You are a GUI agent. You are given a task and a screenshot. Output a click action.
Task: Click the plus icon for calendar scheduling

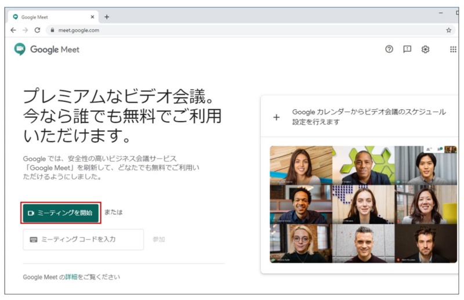(276, 117)
